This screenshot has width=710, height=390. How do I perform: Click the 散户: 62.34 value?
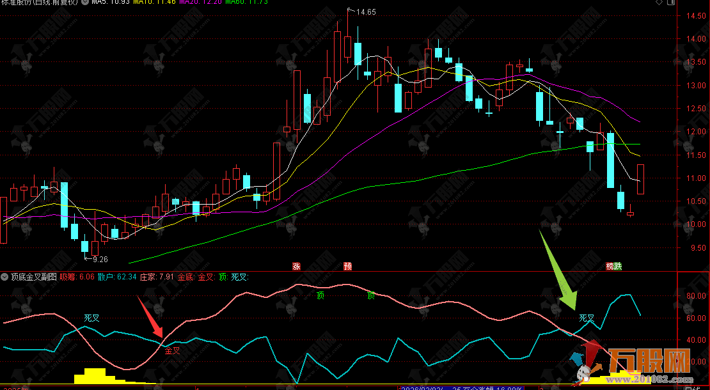[117, 276]
